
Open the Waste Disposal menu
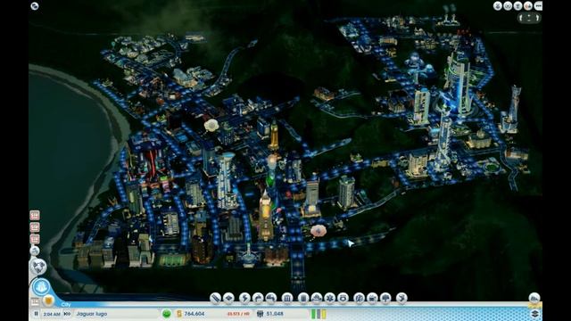pos(303,298)
